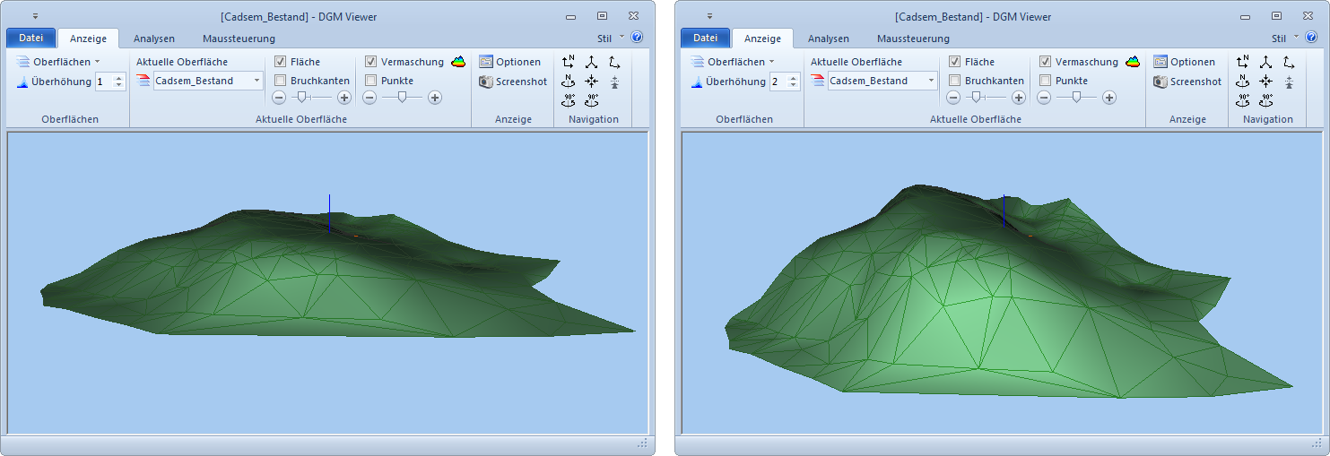Image resolution: width=1330 pixels, height=456 pixels.
Task: Switch to Analysen tab in left window
Action: tap(154, 39)
